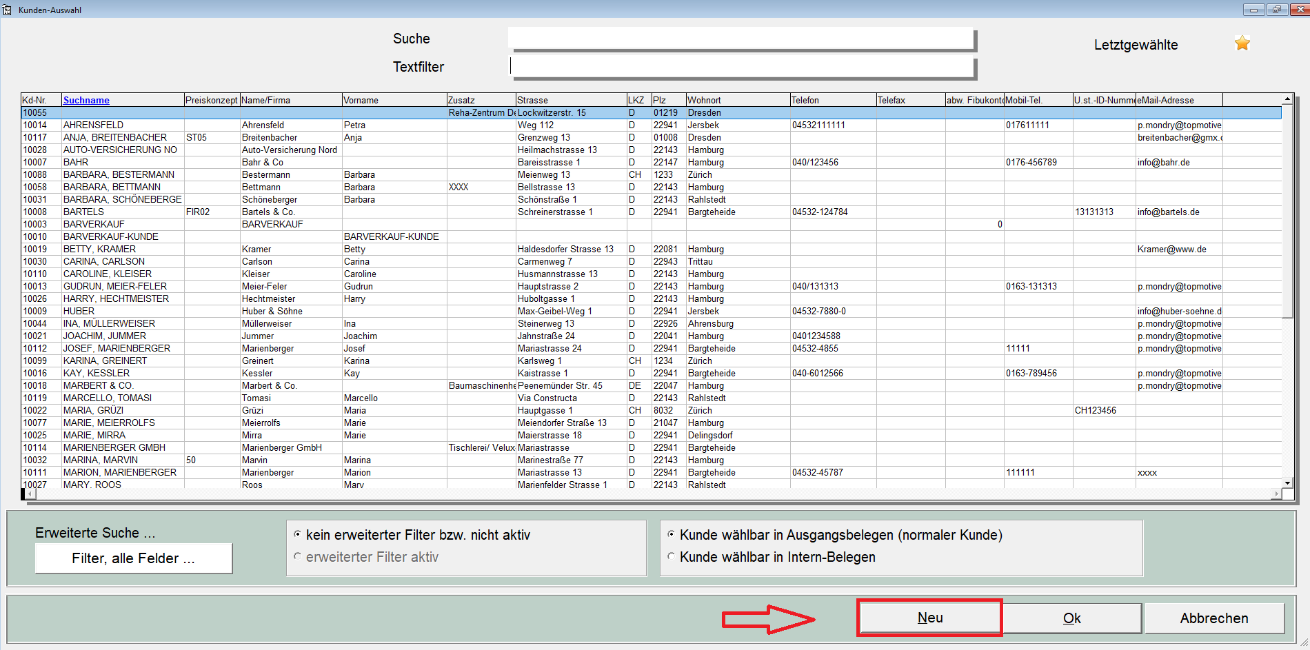This screenshot has width=1310, height=650.
Task: Select row 'KARINA, GREINERT'
Action: tap(652, 360)
